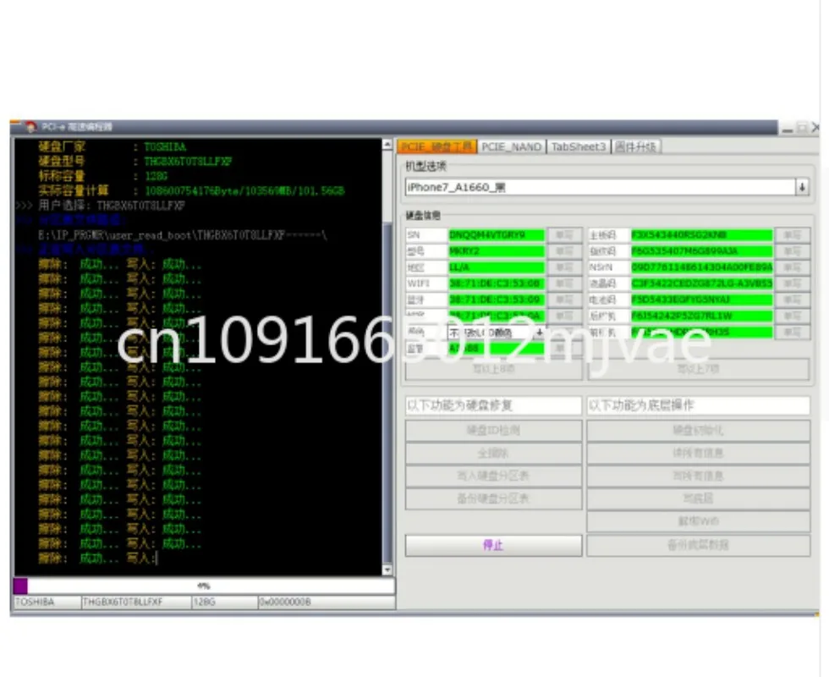Click the 备份底层数据 backup button

click(x=698, y=545)
